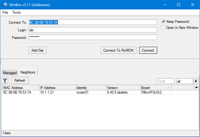
Task: Focus the Login input field
Action: (93, 30)
